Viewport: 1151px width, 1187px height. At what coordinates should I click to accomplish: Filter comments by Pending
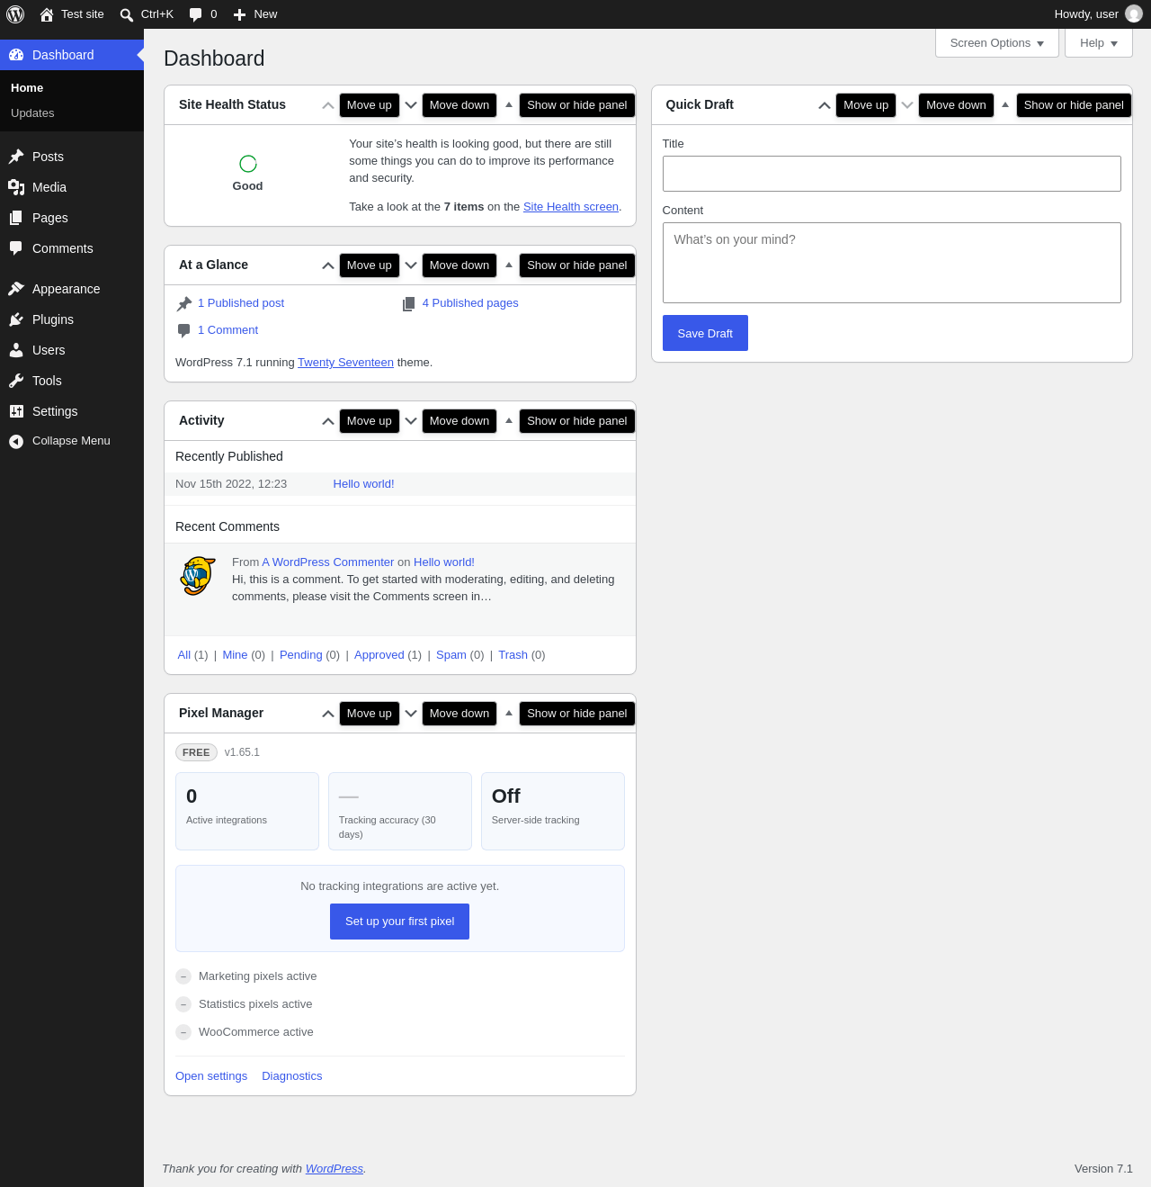300,655
